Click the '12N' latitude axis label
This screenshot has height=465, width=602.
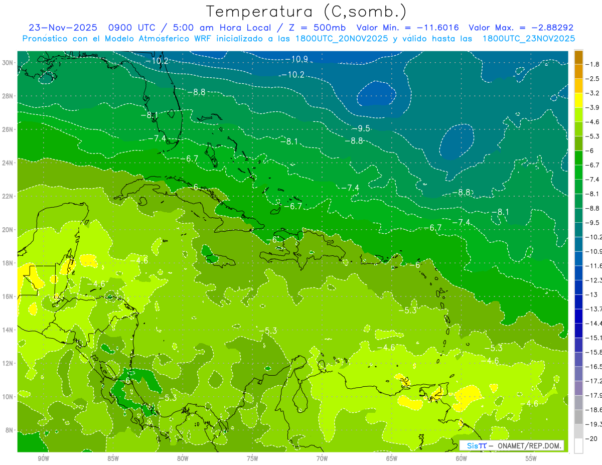click(x=8, y=363)
